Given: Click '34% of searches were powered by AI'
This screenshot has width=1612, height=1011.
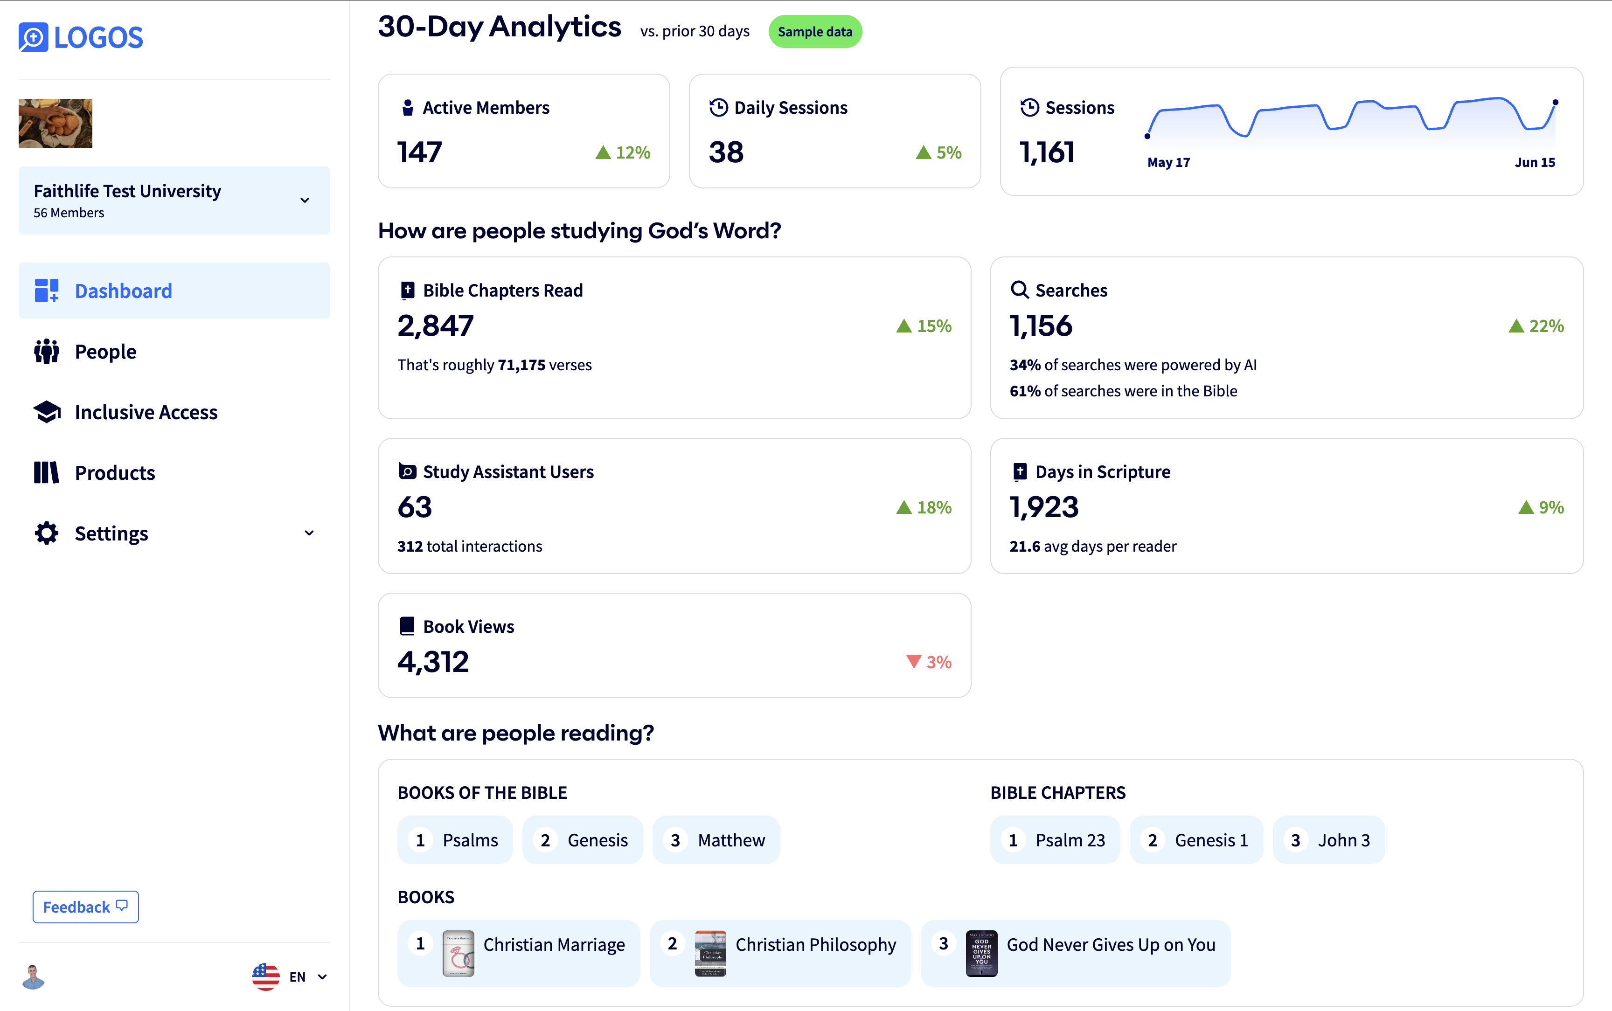Looking at the screenshot, I should click(x=1133, y=365).
